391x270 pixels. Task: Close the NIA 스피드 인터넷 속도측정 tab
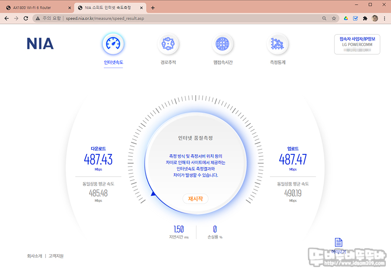coord(141,8)
